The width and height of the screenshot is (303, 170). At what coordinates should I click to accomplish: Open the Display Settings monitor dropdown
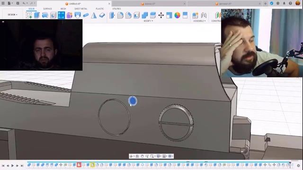coord(159,156)
